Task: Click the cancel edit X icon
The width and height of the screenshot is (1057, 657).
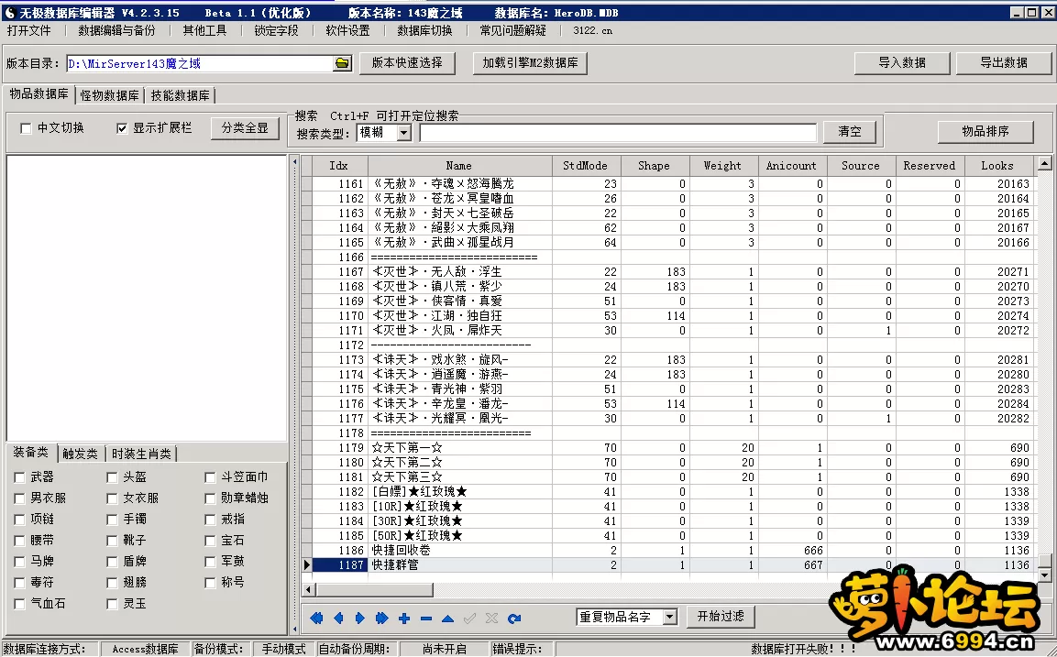Action: pyautogui.click(x=492, y=618)
